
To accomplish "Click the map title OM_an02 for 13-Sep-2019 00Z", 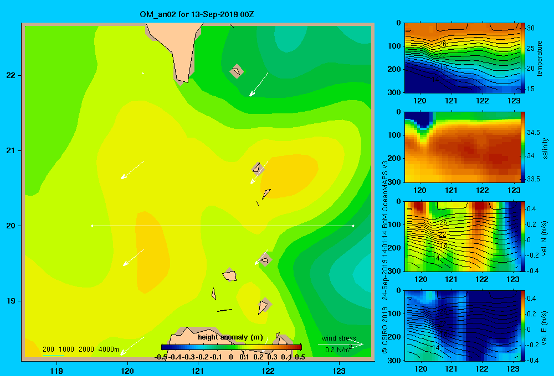I will click(x=197, y=14).
